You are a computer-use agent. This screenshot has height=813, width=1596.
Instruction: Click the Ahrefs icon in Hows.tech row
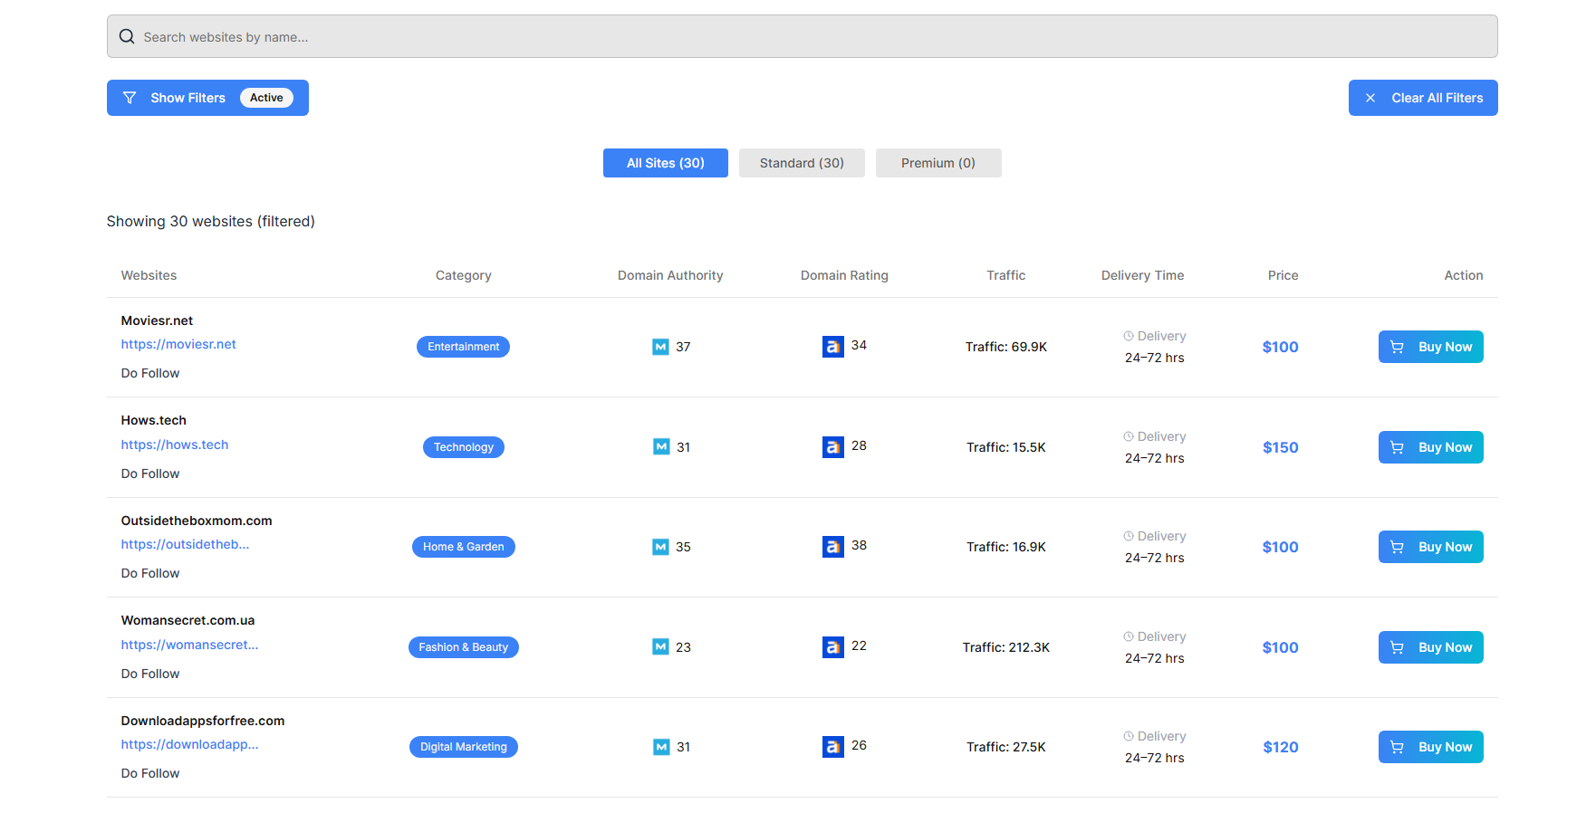[x=832, y=447]
